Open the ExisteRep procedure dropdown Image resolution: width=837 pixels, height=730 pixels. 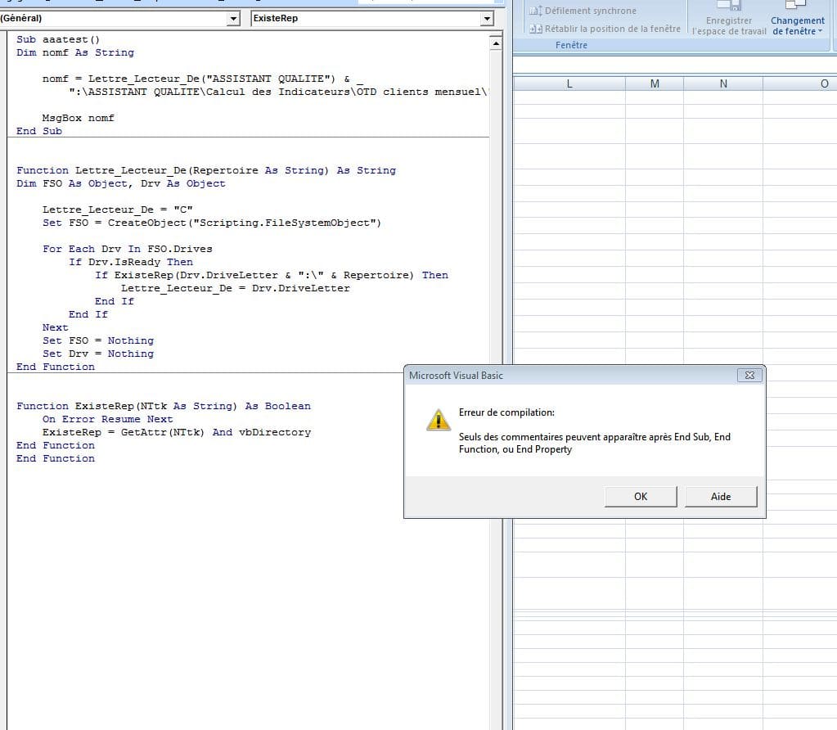coord(488,18)
